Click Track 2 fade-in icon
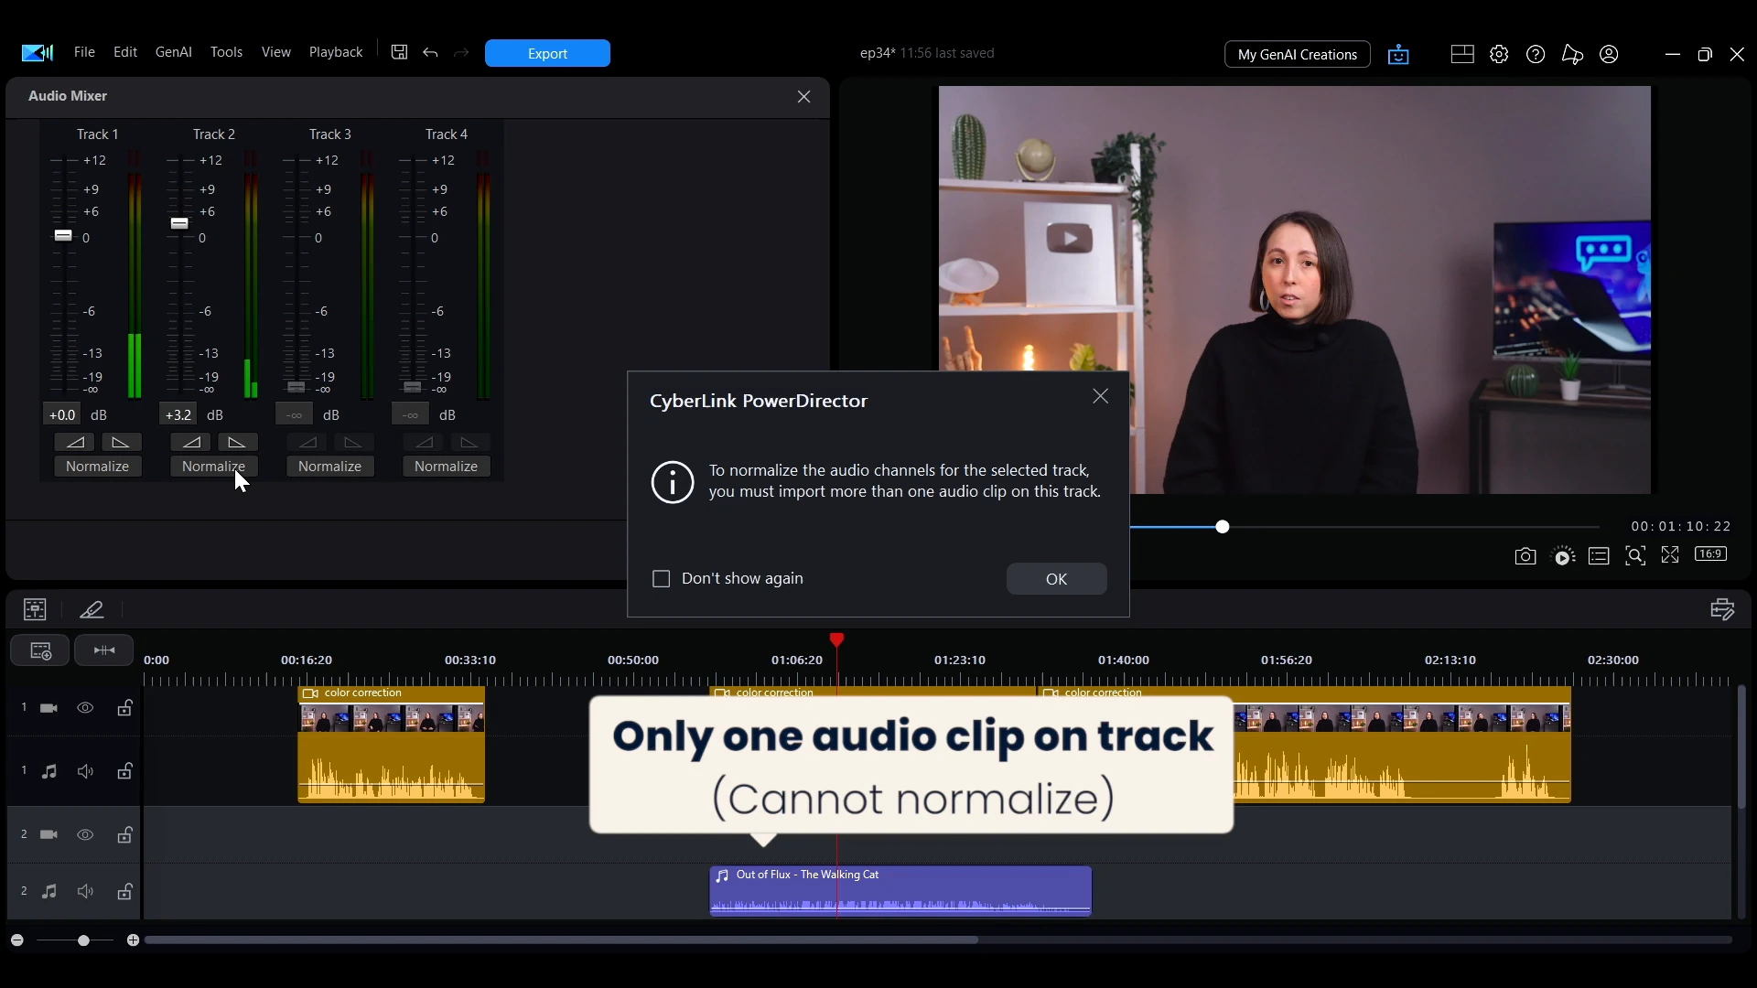 (x=192, y=443)
